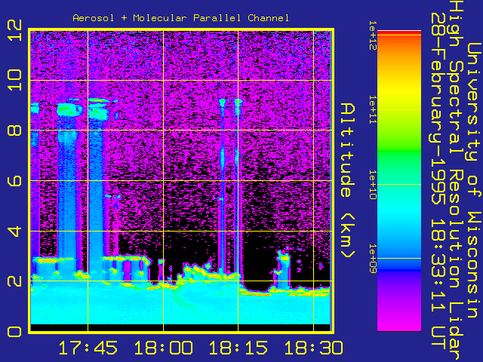
Task: Click the 'High Spectral Resolution Lidar' text
Action: [456, 180]
